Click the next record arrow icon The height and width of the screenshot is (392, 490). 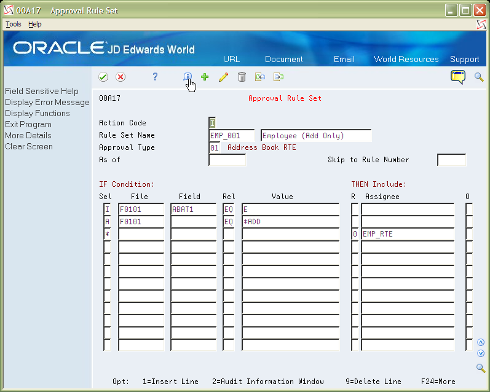tap(278, 77)
